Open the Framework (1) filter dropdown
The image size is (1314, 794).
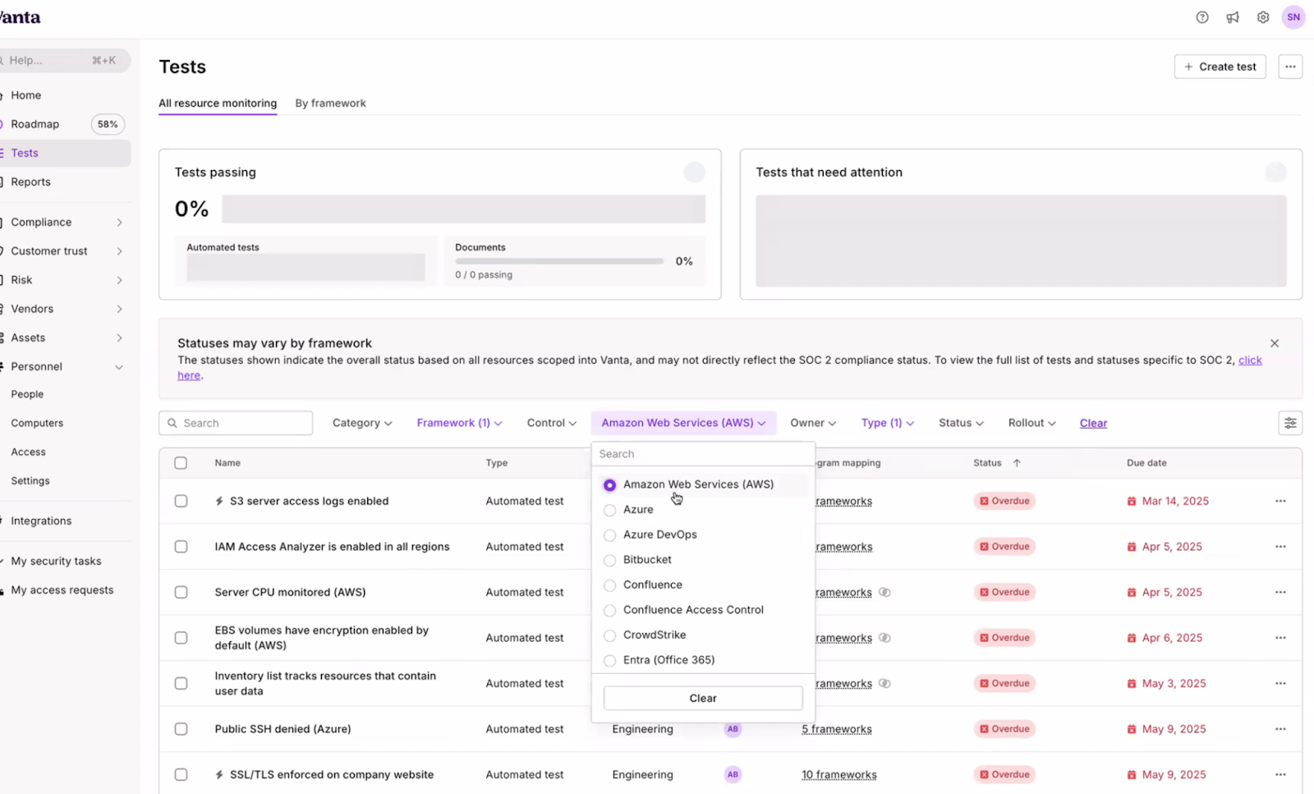coord(459,423)
